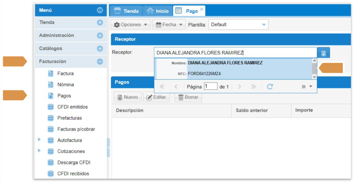Open the Factura item in the sidebar
Image resolution: width=355 pixels, height=184 pixels.
point(65,73)
